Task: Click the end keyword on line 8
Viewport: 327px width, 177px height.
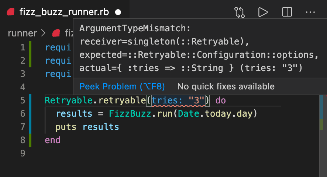Action: tap(52, 140)
